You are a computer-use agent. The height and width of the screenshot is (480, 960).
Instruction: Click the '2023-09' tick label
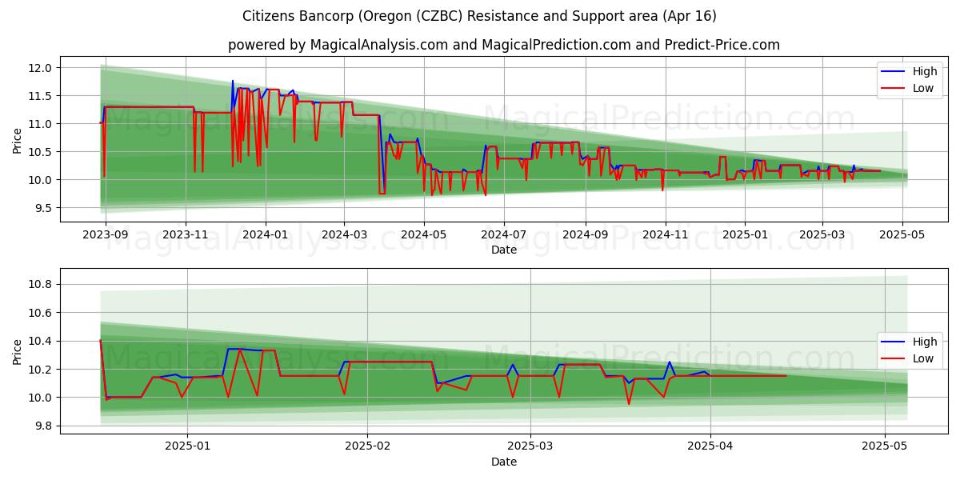[x=106, y=234]
